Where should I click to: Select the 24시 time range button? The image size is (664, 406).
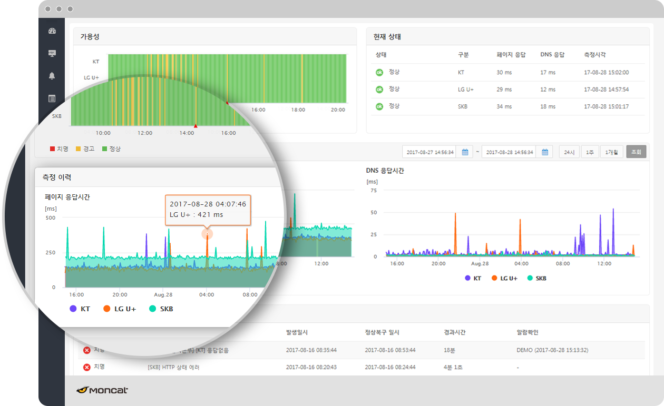click(x=569, y=152)
